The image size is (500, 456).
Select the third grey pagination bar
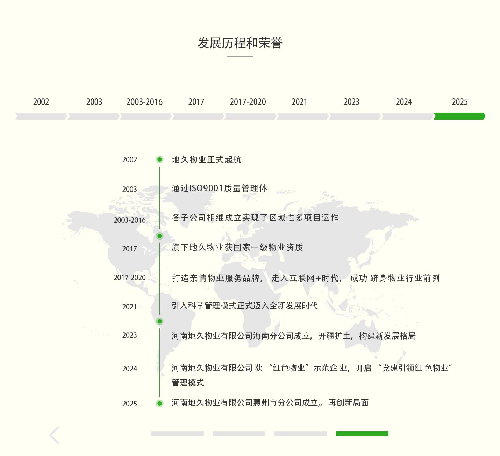[x=301, y=434]
